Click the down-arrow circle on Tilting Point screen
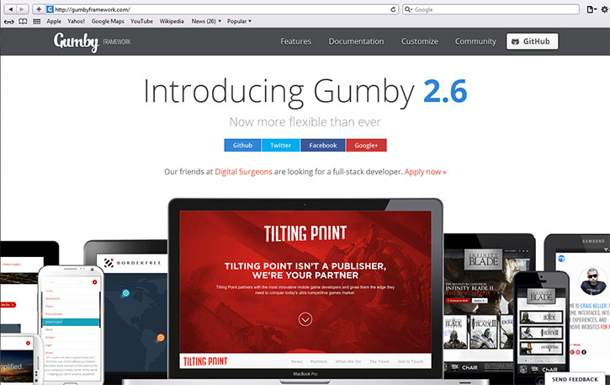This screenshot has height=385, width=610. pos(305,319)
